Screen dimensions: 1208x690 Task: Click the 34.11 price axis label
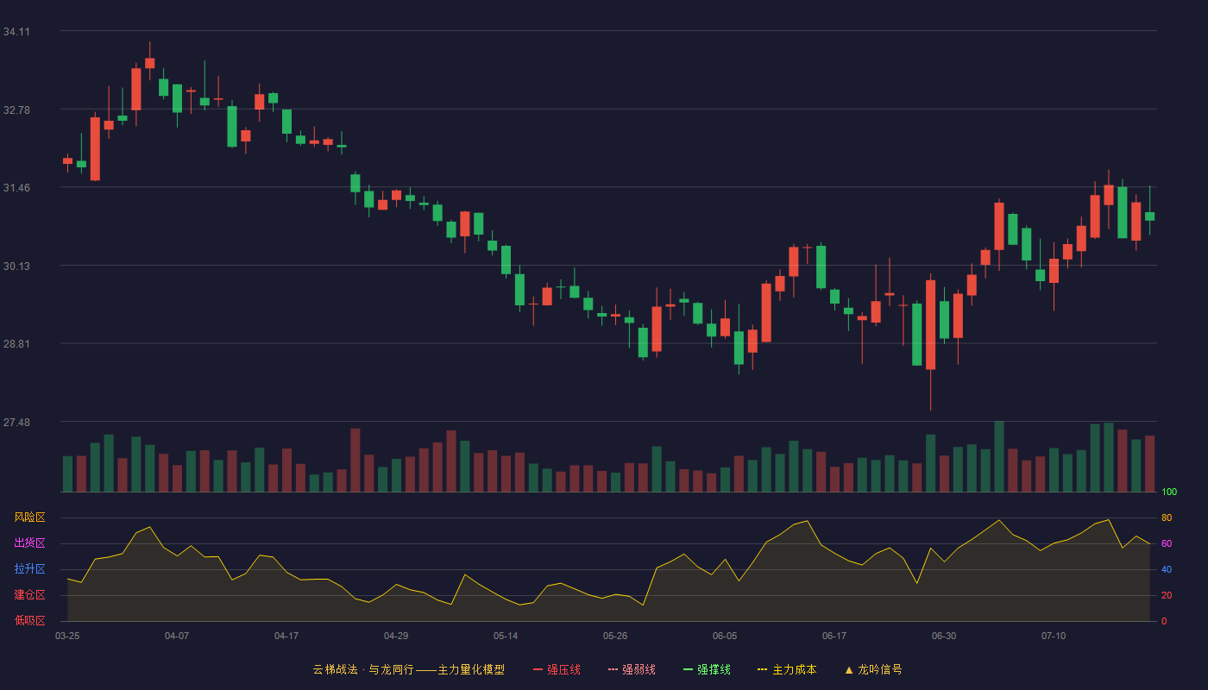(x=16, y=32)
